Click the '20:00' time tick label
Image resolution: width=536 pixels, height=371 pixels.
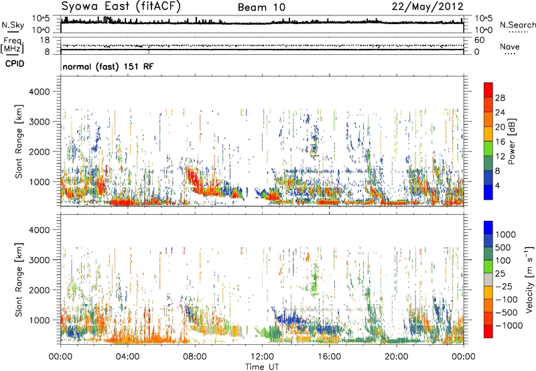396,357
